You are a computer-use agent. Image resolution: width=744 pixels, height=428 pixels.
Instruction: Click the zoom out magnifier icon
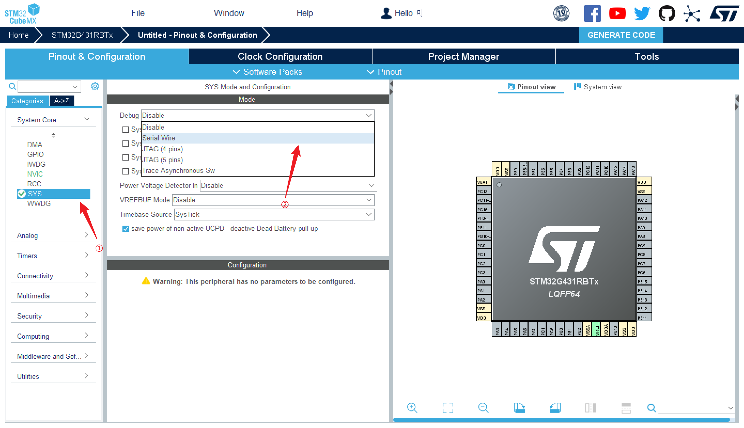[483, 408]
